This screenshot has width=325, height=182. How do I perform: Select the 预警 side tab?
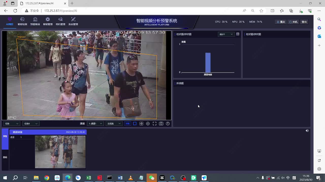point(5,136)
